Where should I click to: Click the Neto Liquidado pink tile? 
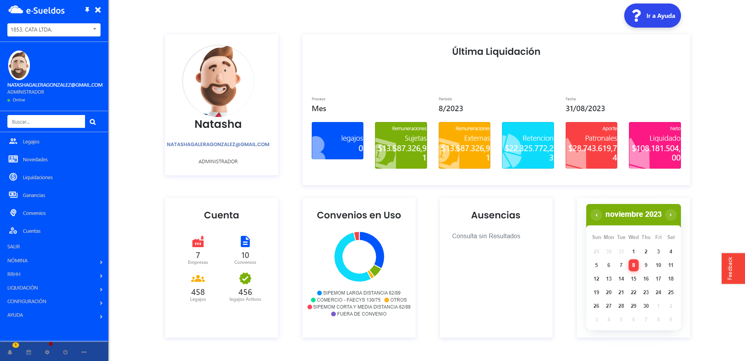tap(655, 145)
